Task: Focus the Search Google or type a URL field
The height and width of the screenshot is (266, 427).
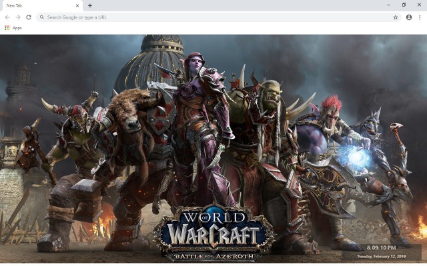Action: 219,17
